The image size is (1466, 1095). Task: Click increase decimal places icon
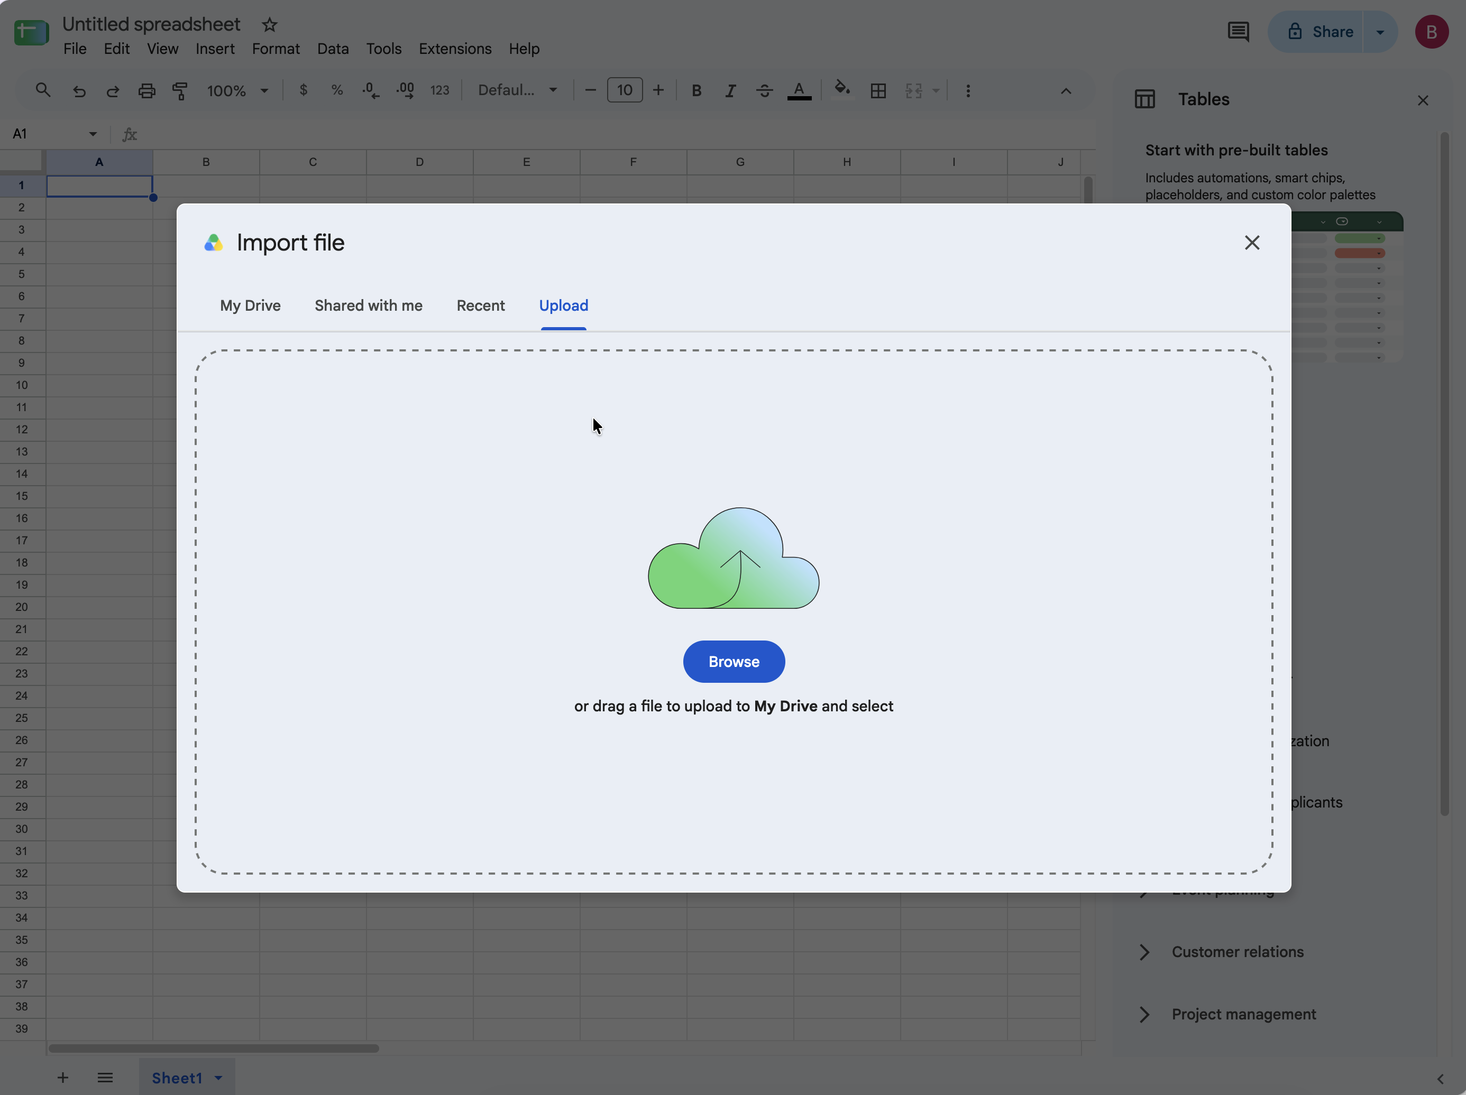[x=405, y=91]
